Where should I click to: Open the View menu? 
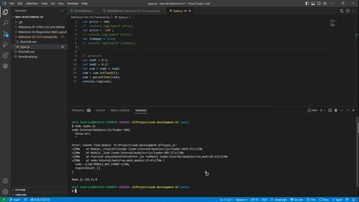tap(44, 3)
